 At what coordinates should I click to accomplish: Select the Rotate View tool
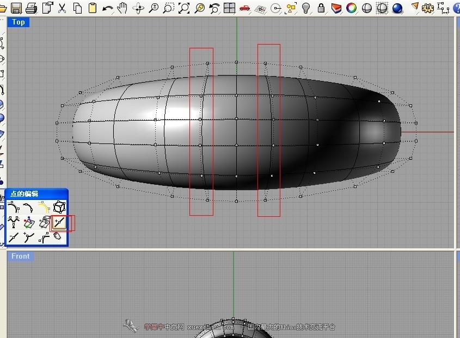[138, 8]
